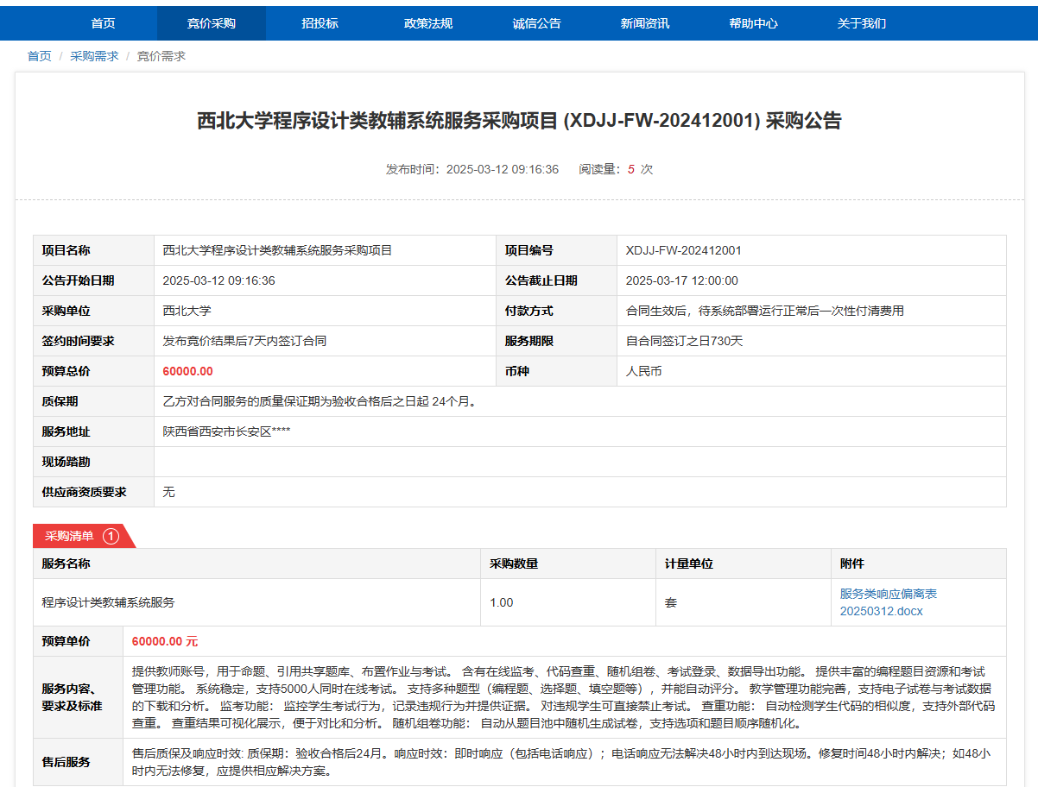
Task: Visit 关于我们 from the top menu
Action: tap(861, 23)
